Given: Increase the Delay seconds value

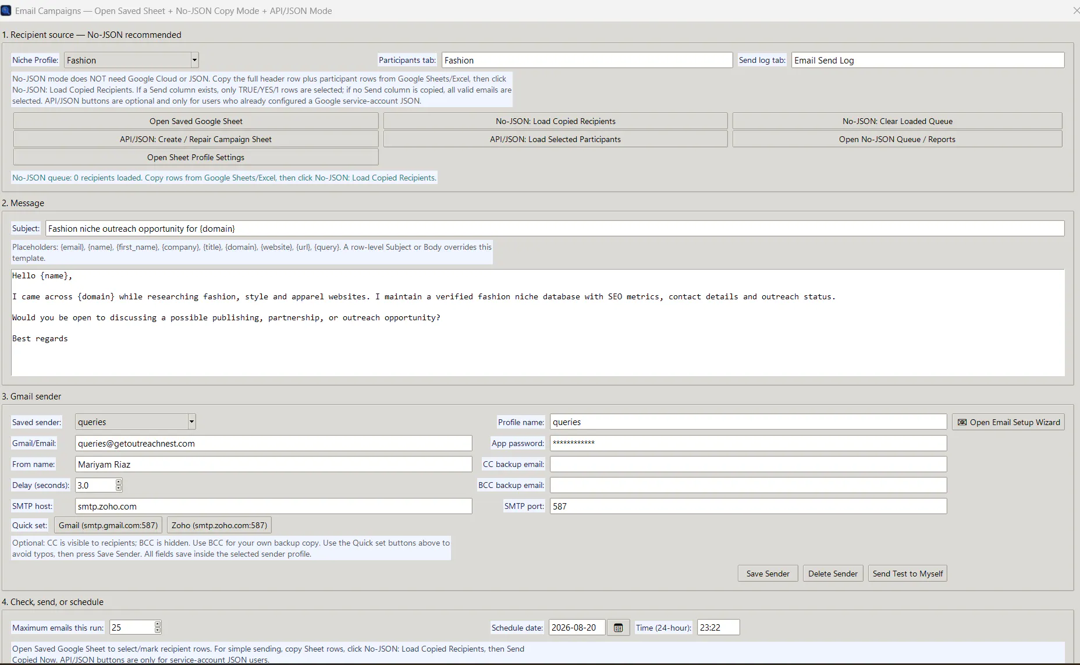Looking at the screenshot, I should [119, 482].
